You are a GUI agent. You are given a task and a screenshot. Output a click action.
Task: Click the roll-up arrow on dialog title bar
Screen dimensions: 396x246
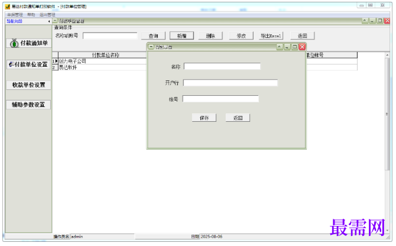(x=280, y=47)
